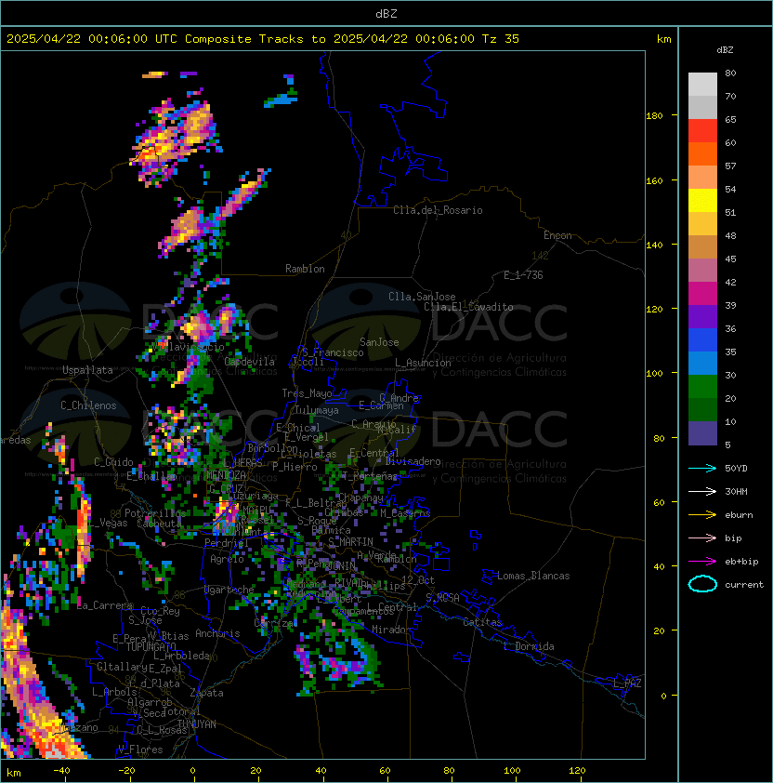773x783 pixels.
Task: Click the cyan 'current' ellipse icon
Action: (702, 584)
